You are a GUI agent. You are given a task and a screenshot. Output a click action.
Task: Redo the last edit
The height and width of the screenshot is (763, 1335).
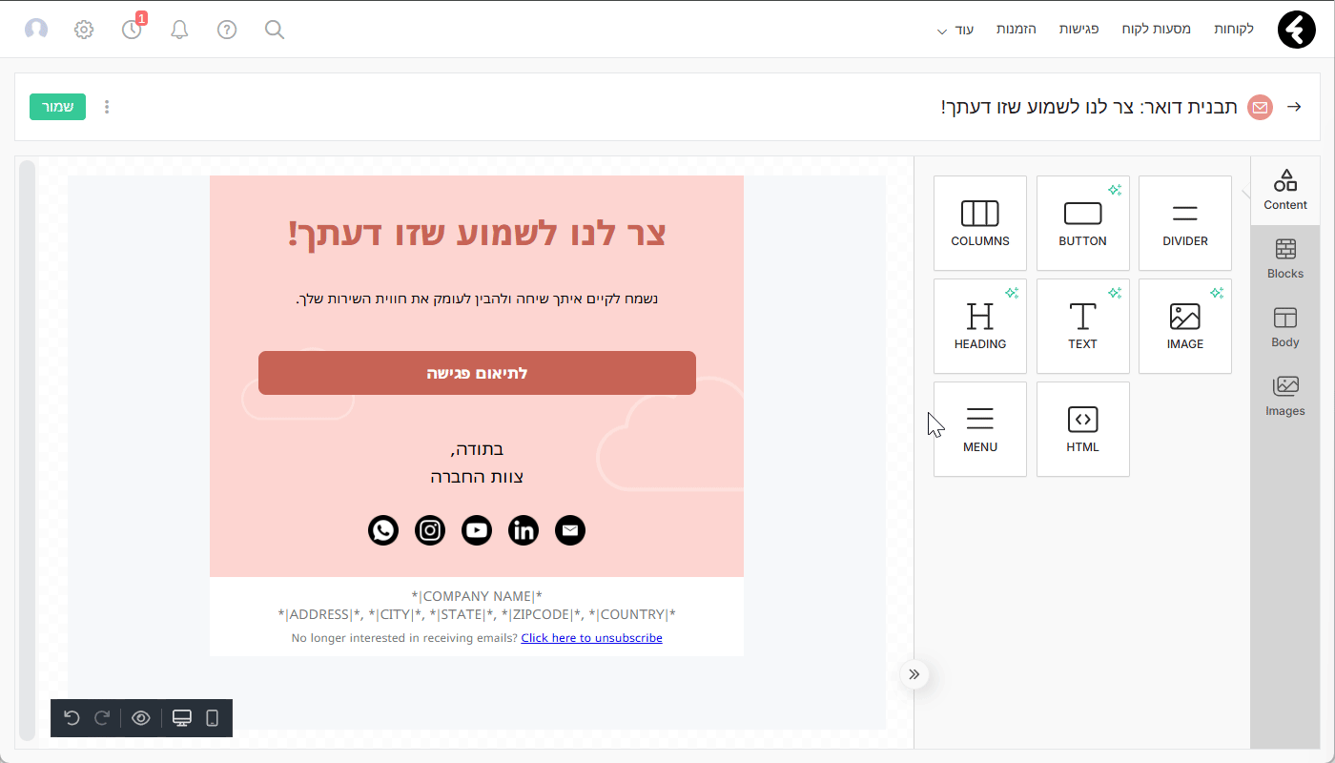coord(102,718)
